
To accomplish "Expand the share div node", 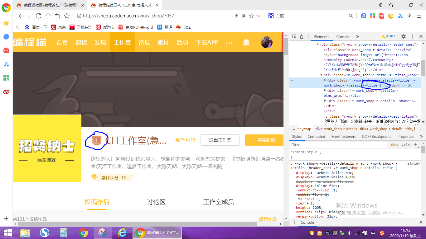I will point(325,101).
